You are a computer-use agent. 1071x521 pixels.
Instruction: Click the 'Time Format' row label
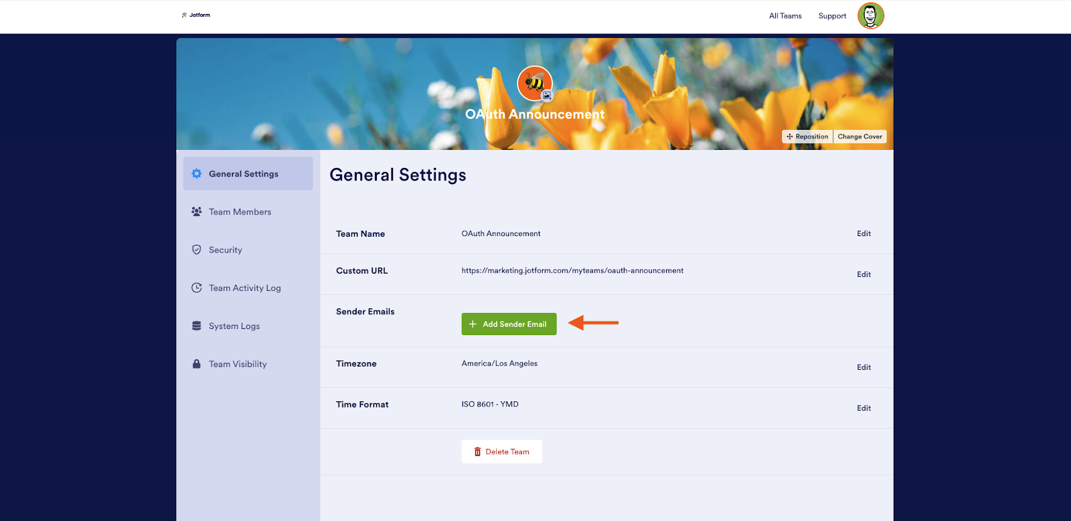[362, 405]
